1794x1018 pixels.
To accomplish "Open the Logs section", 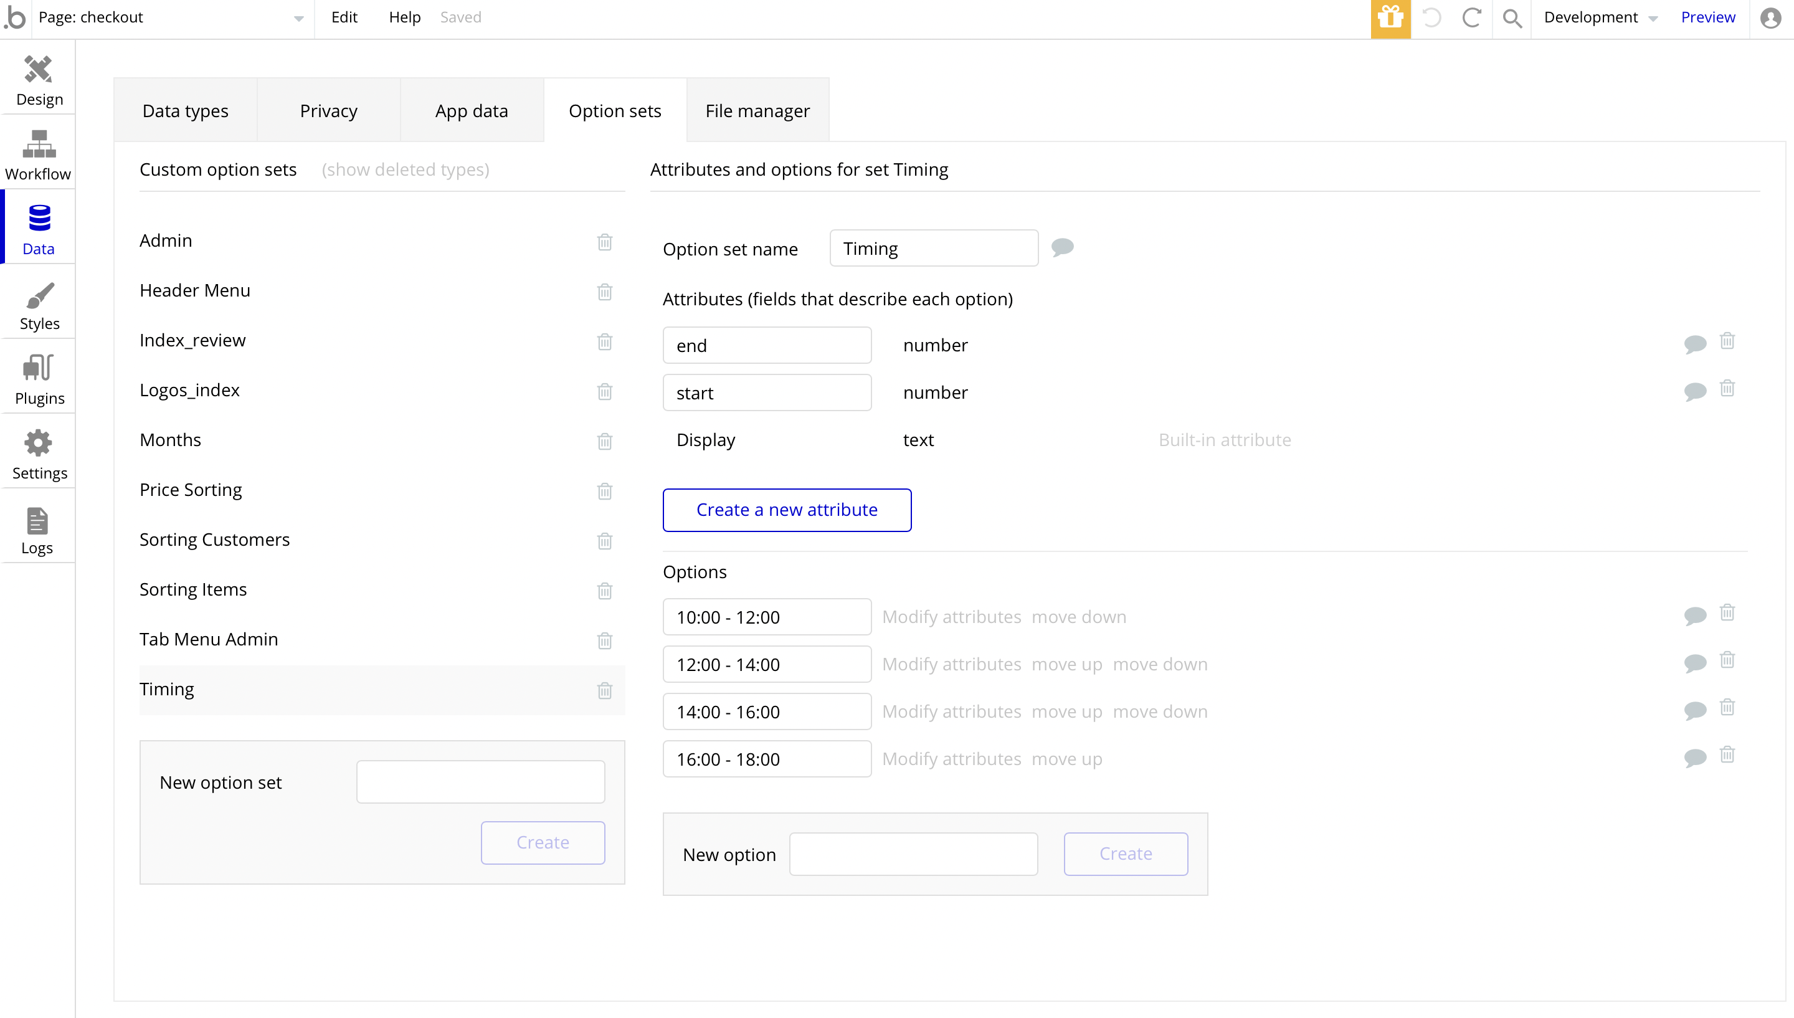I will coord(37,531).
